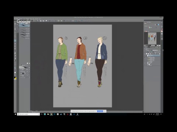Screen dimensions: 177x132
Task: Open the Edit menu
Action: click(x=17, y=19)
